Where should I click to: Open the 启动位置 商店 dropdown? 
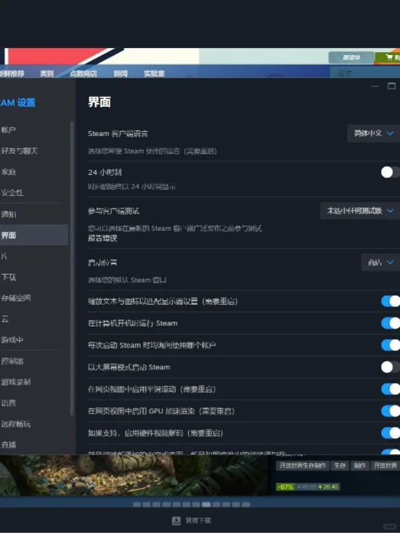tap(380, 262)
